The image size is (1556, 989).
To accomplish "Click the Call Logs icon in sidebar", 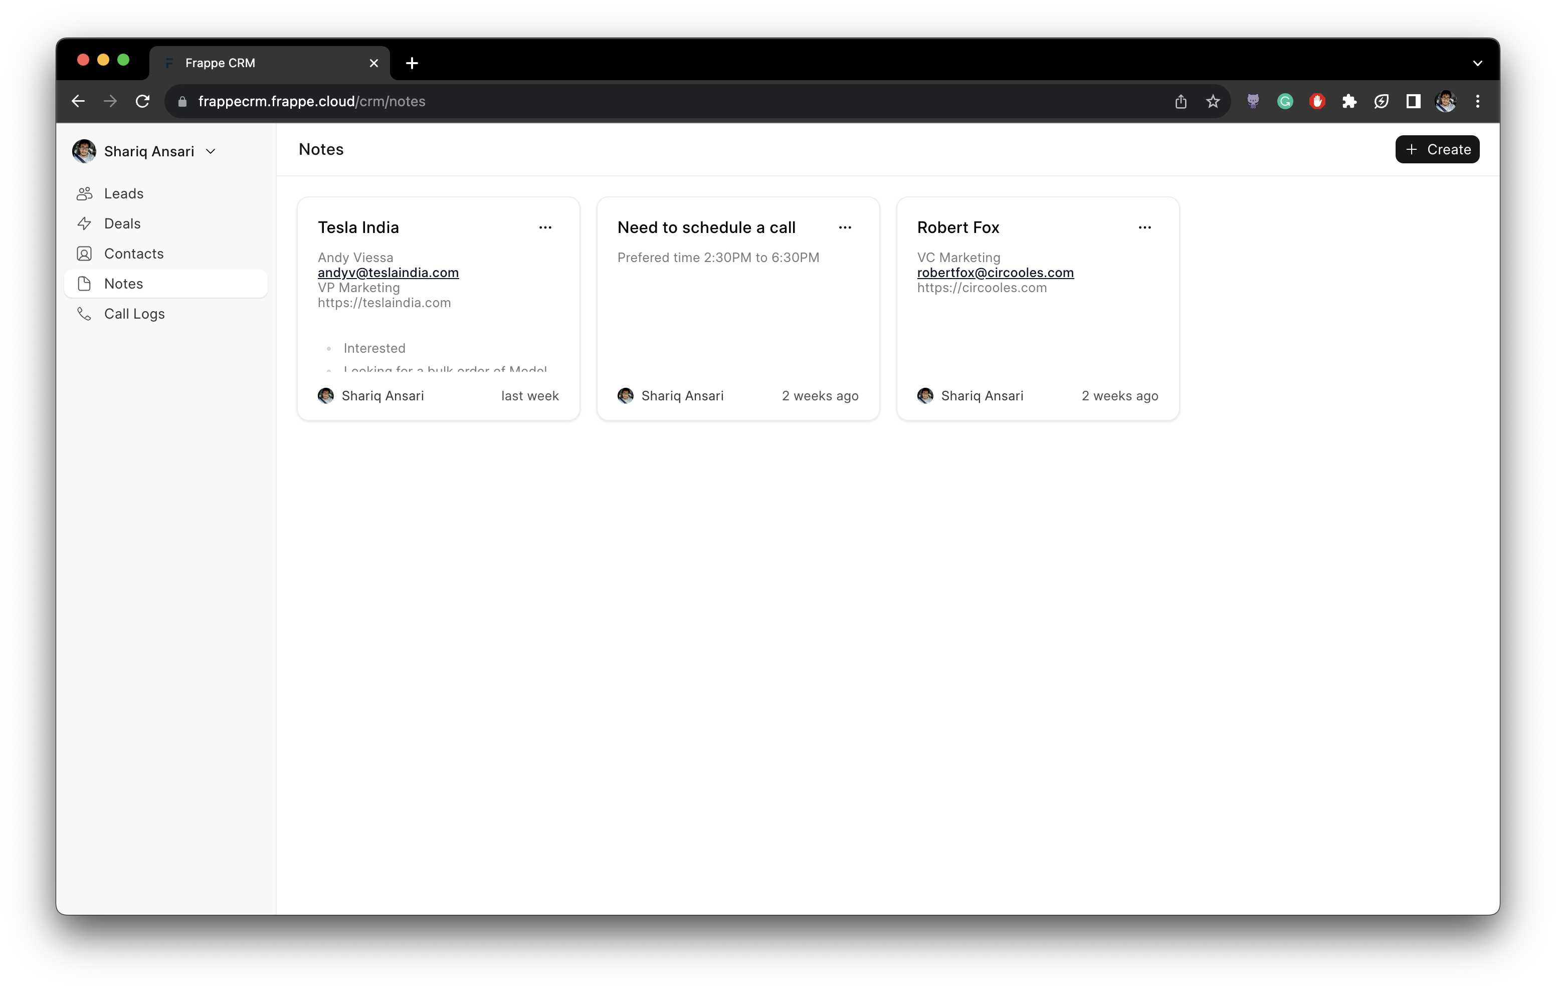I will point(85,314).
